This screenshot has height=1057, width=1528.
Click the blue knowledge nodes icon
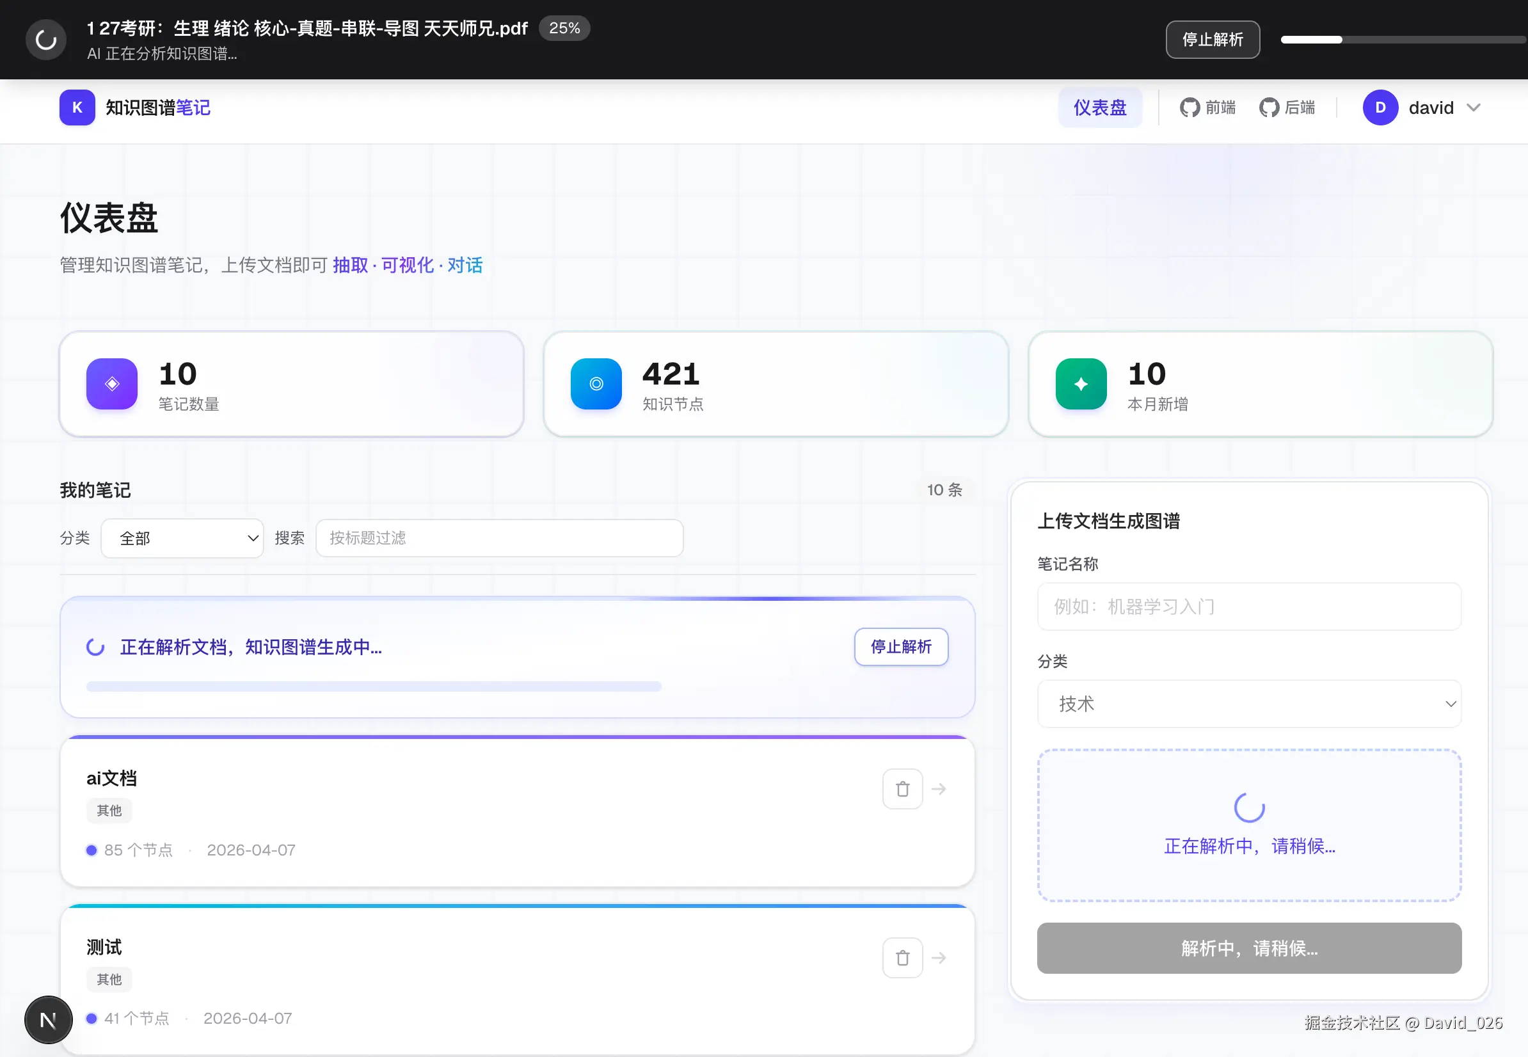tap(596, 383)
